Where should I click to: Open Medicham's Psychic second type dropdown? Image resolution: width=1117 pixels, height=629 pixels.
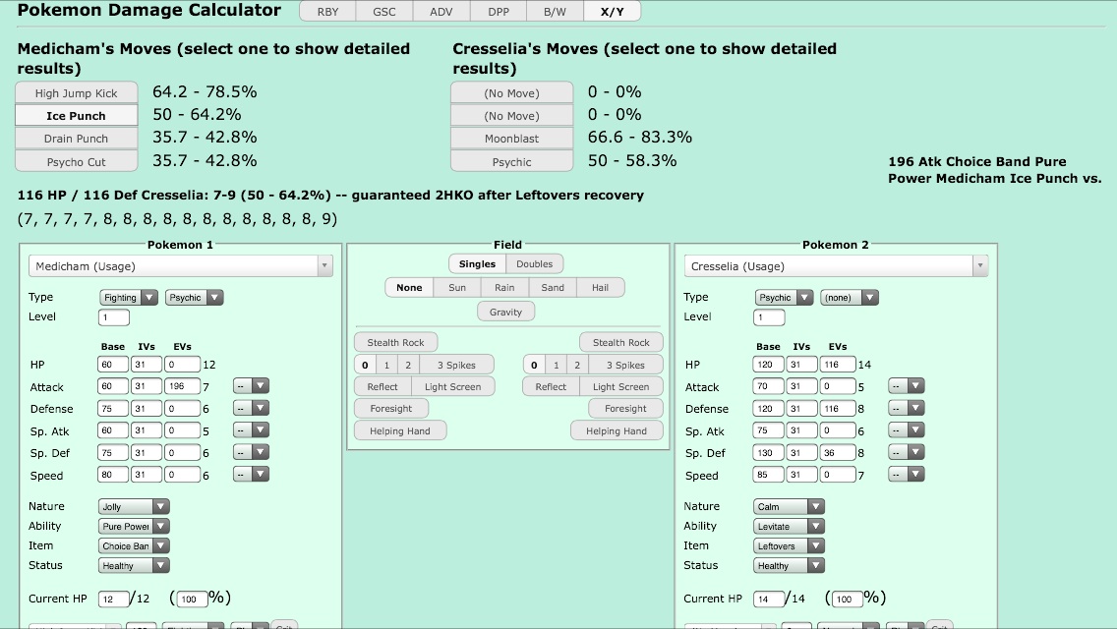(x=195, y=297)
